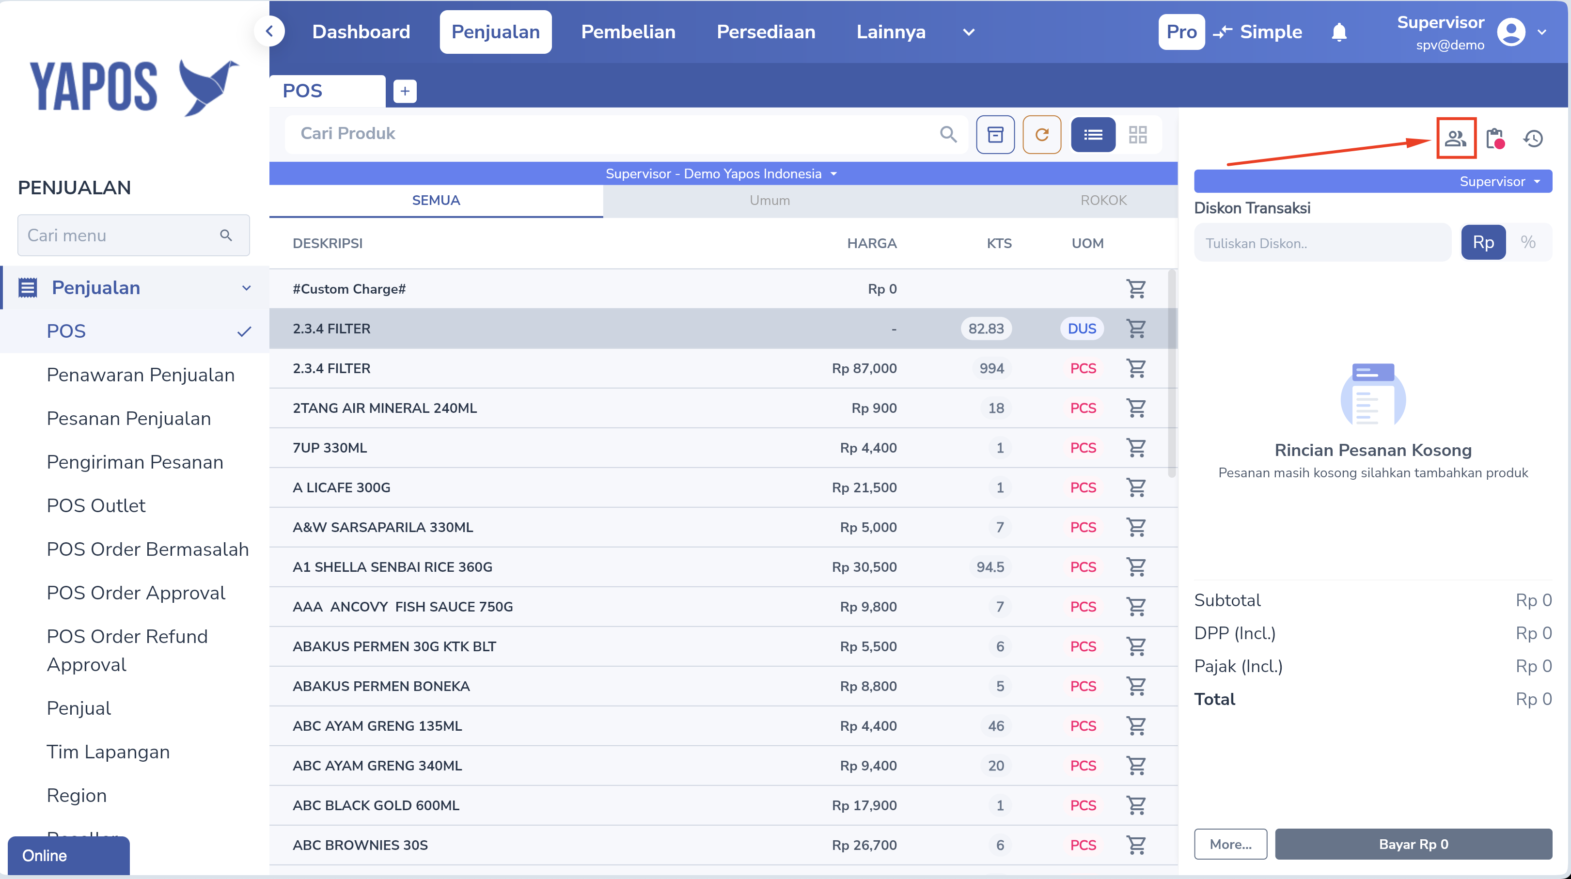Viewport: 1571px width, 879px height.
Task: Add ABAKUS PERMEN 30G KTK BLT to cart
Action: pos(1135,646)
